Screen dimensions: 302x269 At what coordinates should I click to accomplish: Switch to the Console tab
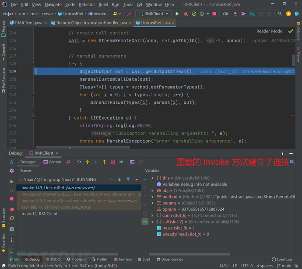tap(53, 162)
